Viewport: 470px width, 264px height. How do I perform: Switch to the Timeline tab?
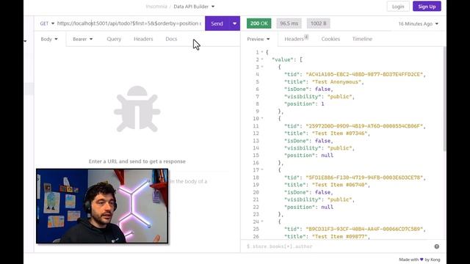point(362,39)
